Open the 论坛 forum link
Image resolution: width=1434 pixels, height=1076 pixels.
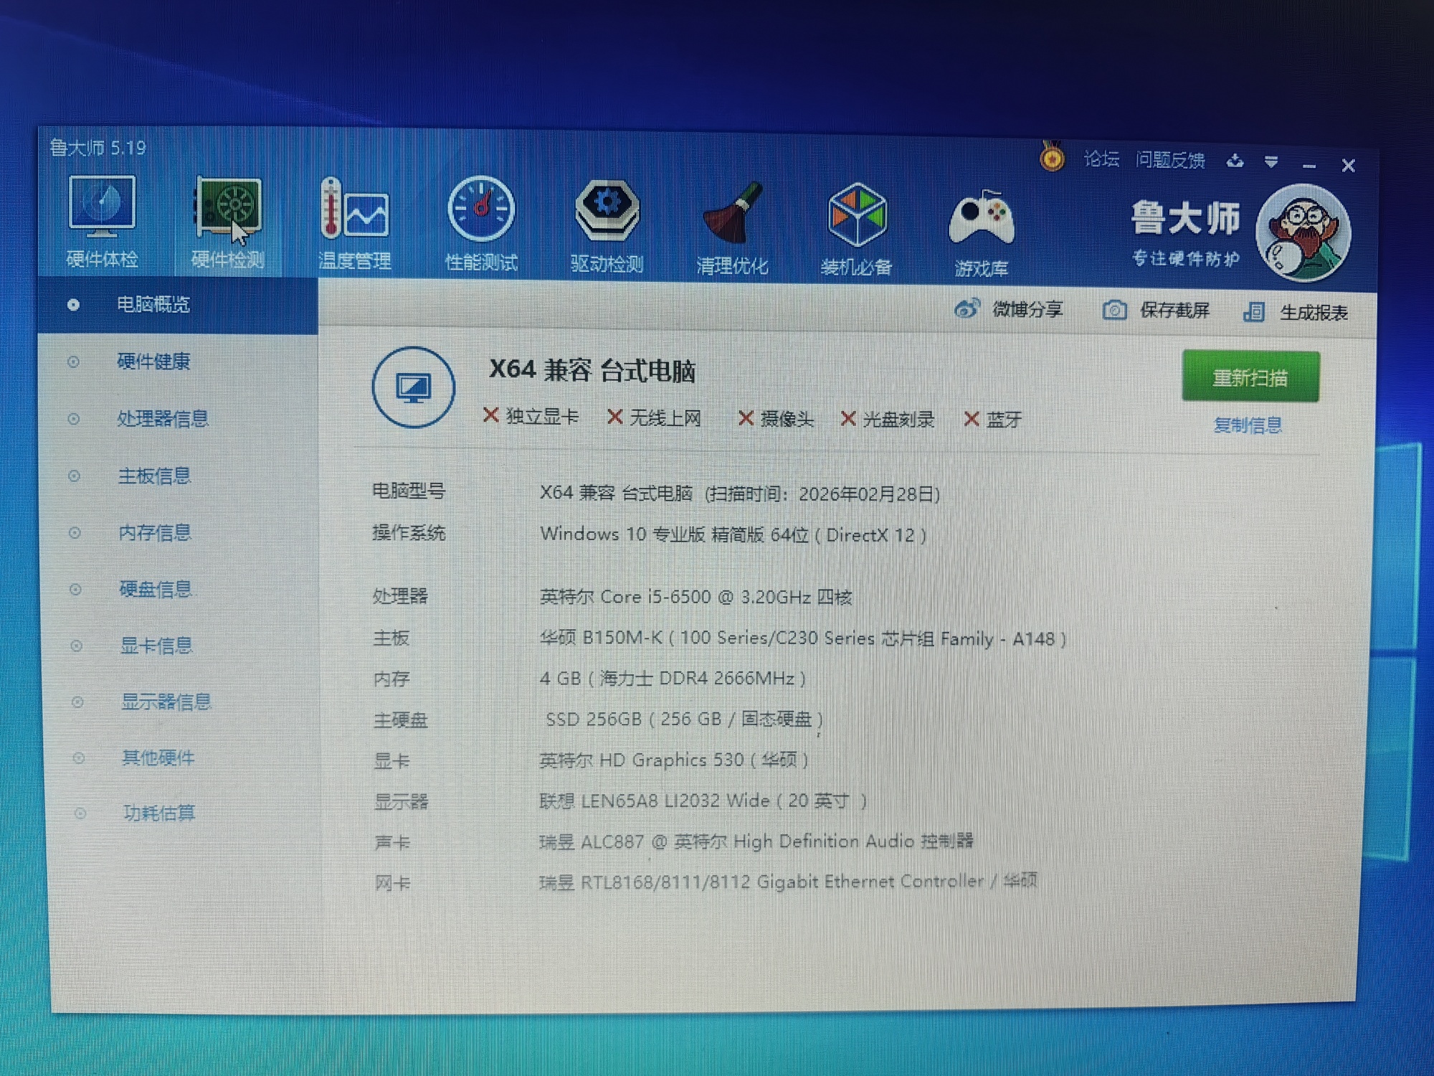(x=1101, y=159)
